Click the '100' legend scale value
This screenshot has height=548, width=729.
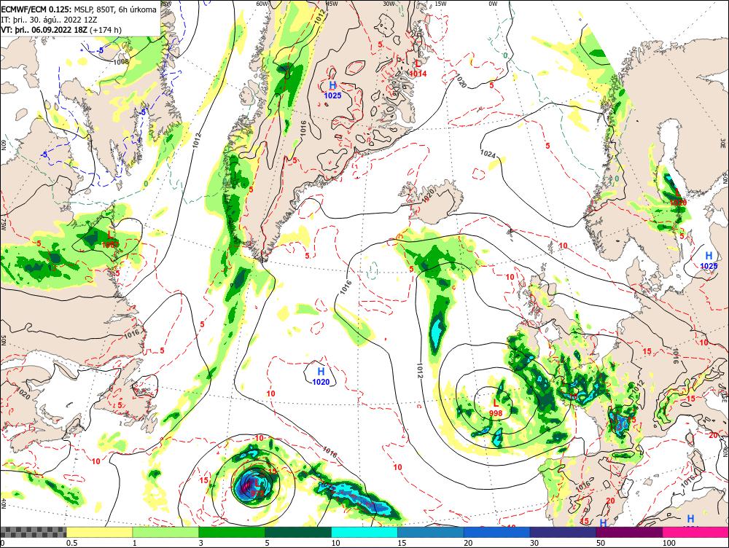(x=669, y=543)
